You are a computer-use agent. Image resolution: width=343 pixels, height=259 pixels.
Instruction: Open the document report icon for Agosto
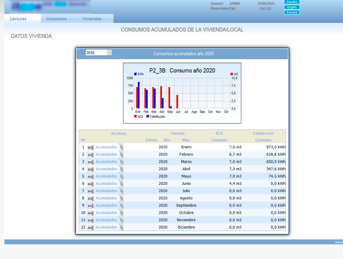(x=121, y=198)
